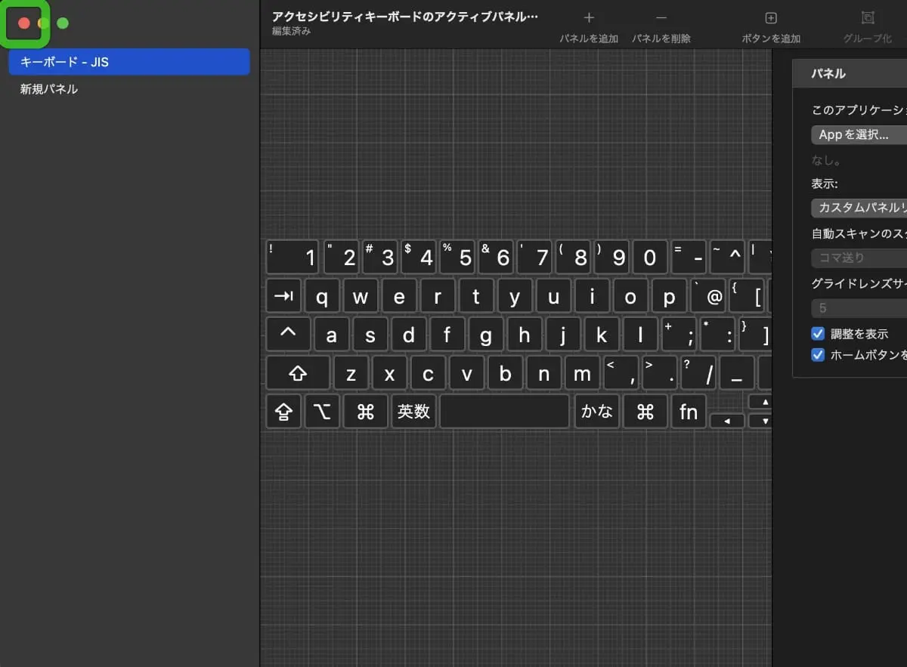The image size is (907, 667).
Task: Uncheck the 調整を表示 checkbox
Action: point(817,333)
